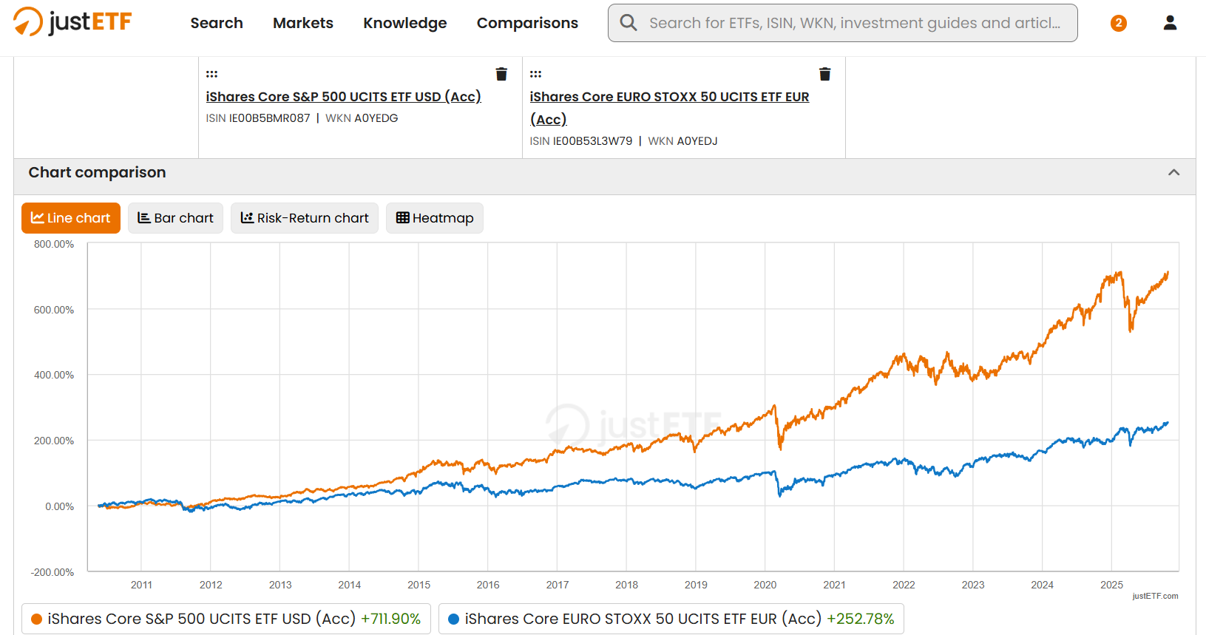Click the +252.78% performance value
Viewport: 1206px width, 635px height.
[x=861, y=619]
